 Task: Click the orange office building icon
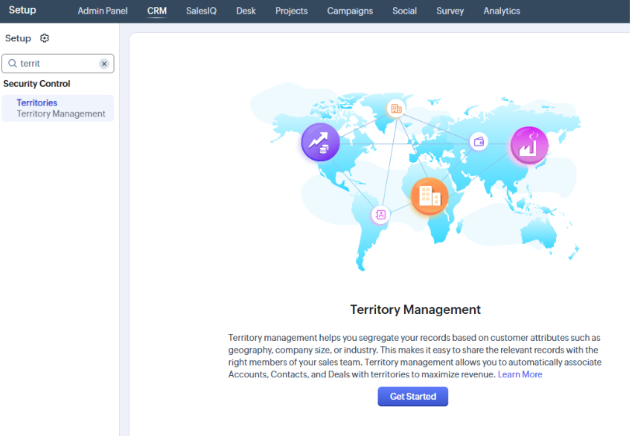(x=429, y=196)
